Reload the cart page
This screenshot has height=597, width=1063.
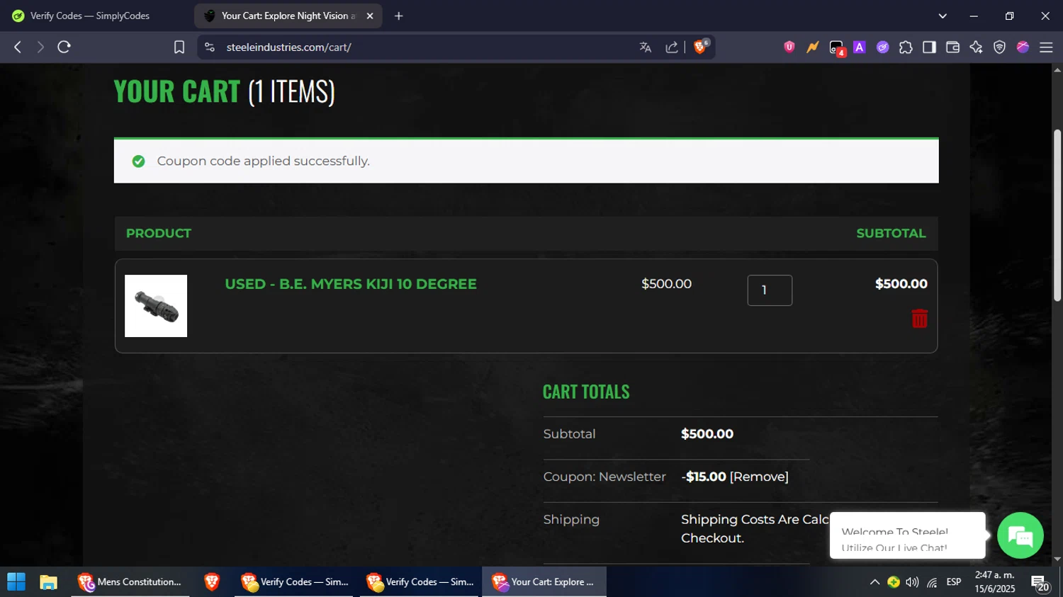[64, 47]
